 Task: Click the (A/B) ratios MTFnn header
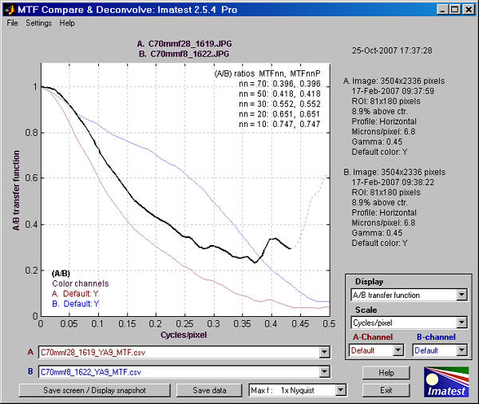[x=267, y=73]
